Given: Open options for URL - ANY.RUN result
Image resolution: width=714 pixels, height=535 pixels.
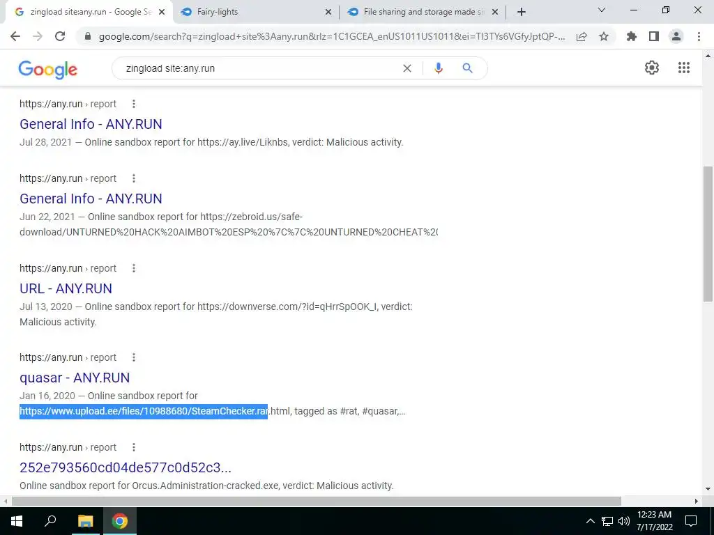Looking at the screenshot, I should point(133,268).
